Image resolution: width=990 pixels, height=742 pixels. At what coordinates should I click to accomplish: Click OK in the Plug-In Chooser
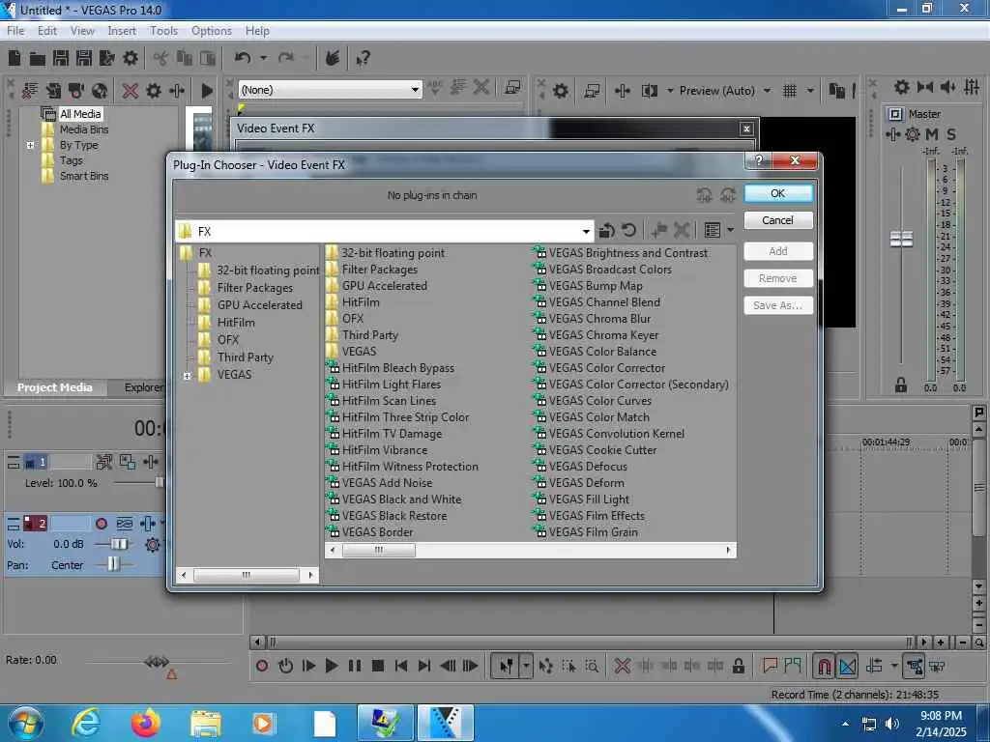pyautogui.click(x=778, y=193)
